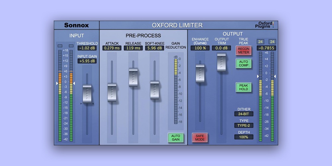Toggle Peak Hold on output meter
Viewport: 332px width, 166px height.
pos(243,87)
